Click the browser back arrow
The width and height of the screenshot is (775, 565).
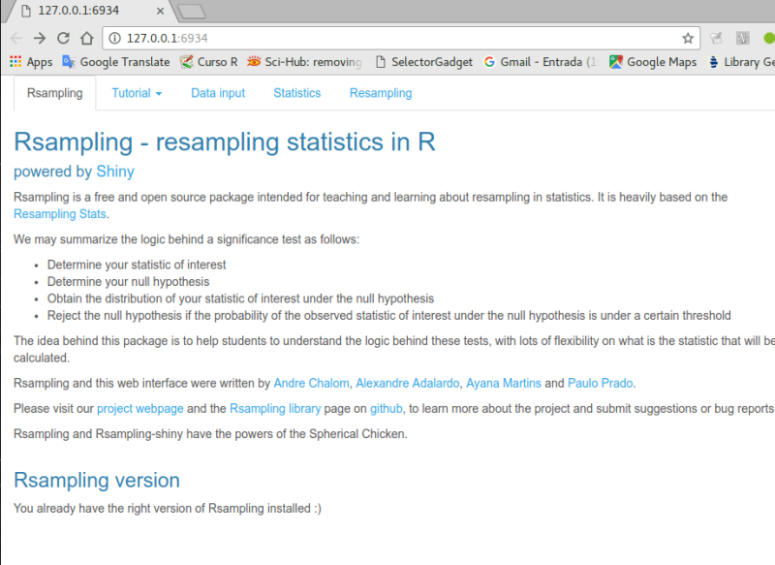16,39
